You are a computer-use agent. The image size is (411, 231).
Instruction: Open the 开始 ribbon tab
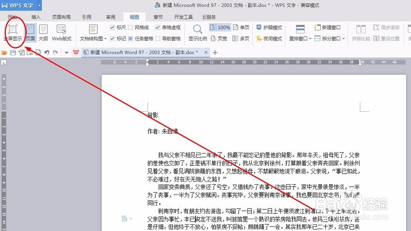[x=12, y=17]
